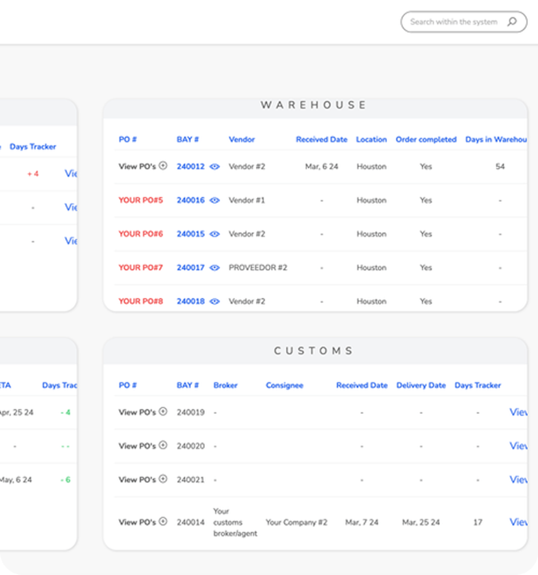Sort Customs table by PO # header
This screenshot has width=538, height=575.
coord(127,385)
